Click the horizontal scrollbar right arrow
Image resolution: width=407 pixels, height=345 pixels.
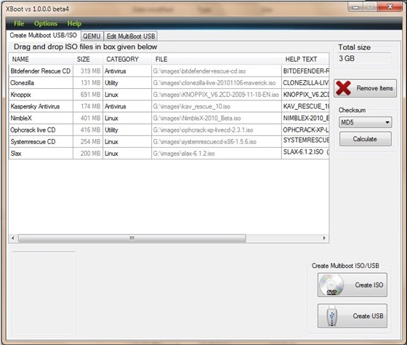(324, 238)
